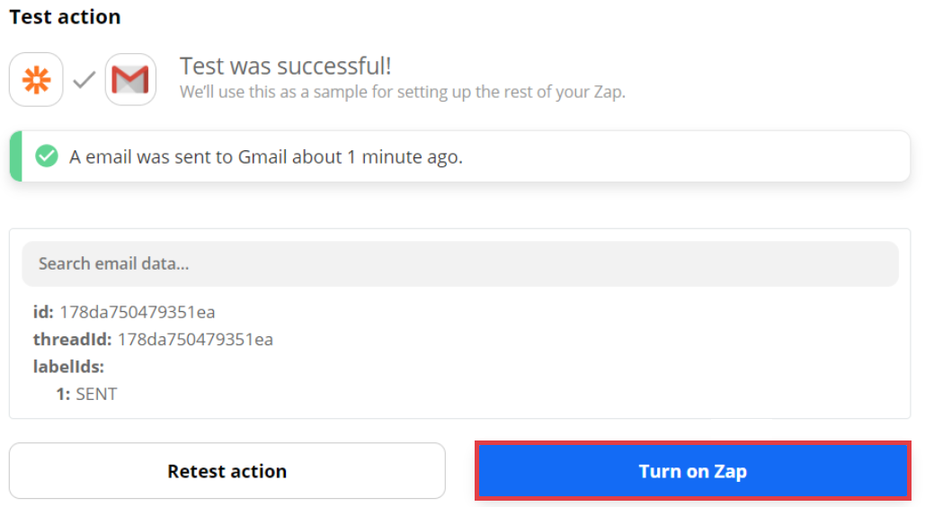Expand the labelIds entry

[x=69, y=367]
